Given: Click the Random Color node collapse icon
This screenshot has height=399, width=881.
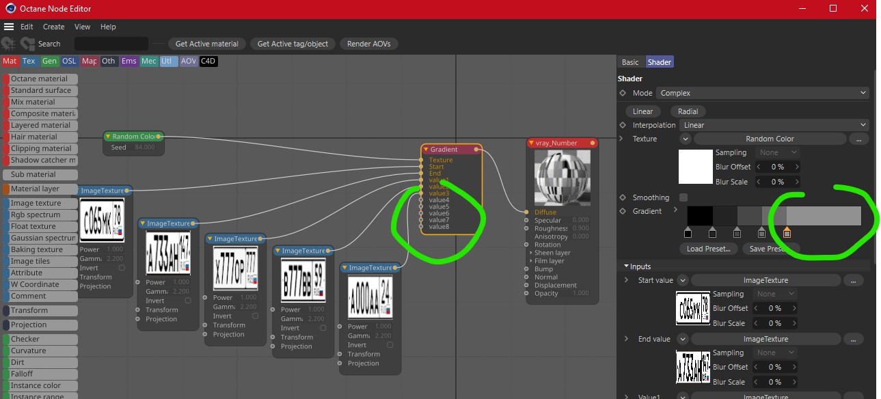Looking at the screenshot, I should (108, 136).
